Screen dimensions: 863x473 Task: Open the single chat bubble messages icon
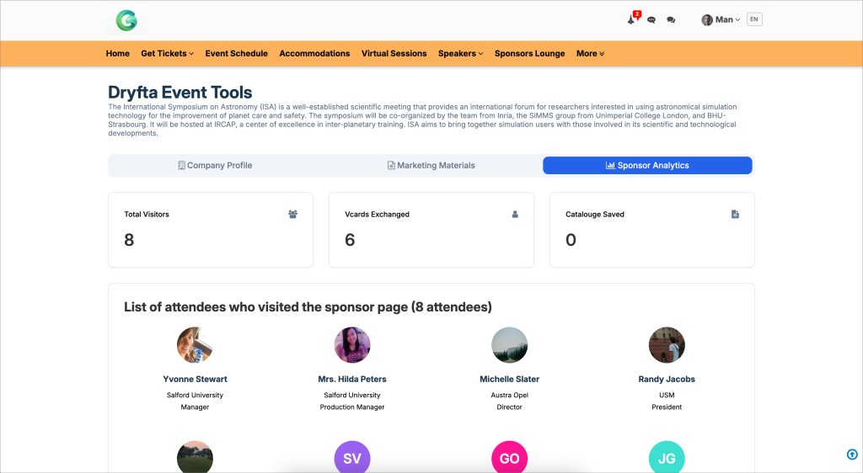click(x=651, y=19)
